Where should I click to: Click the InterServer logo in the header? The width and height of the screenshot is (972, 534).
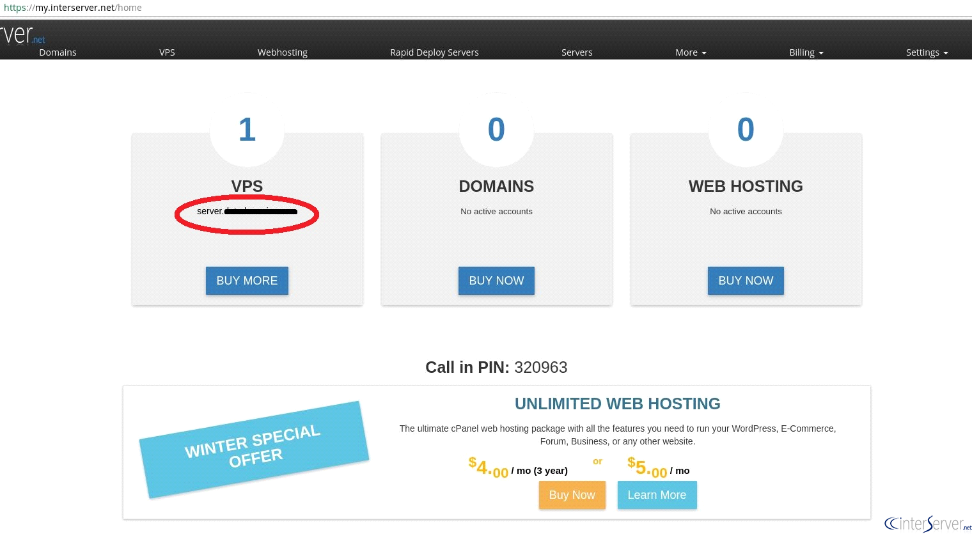point(22,34)
